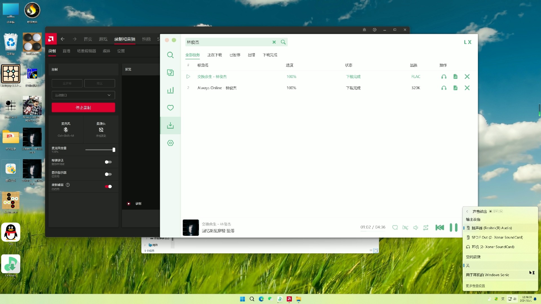Select the 设置 sub-tab in AMD Software

[121, 51]
